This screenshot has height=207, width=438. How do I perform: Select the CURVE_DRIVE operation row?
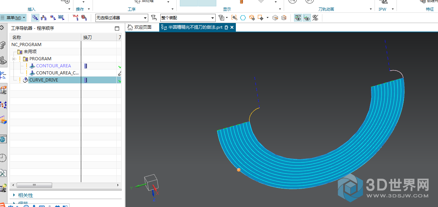tap(66, 80)
